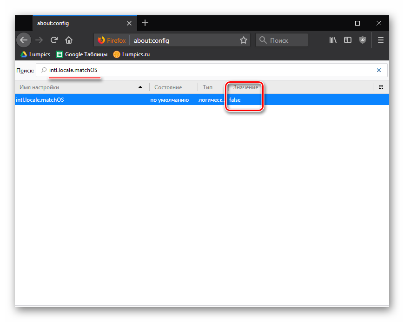Sort by Имя настройки column header

pos(79,87)
